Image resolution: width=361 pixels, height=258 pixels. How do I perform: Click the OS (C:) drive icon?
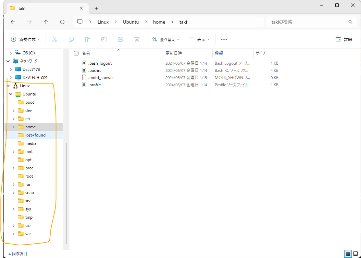[18, 53]
